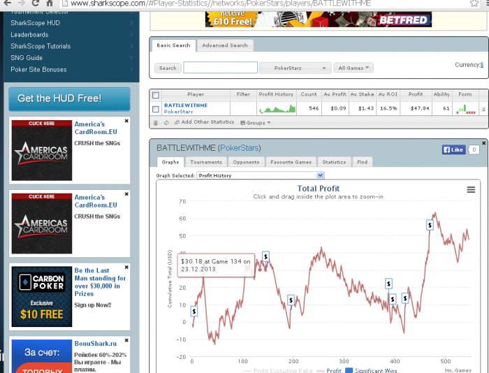This screenshot has height=373, width=489.
Task: Click the significant win marker near game 420
Action: coord(404,298)
